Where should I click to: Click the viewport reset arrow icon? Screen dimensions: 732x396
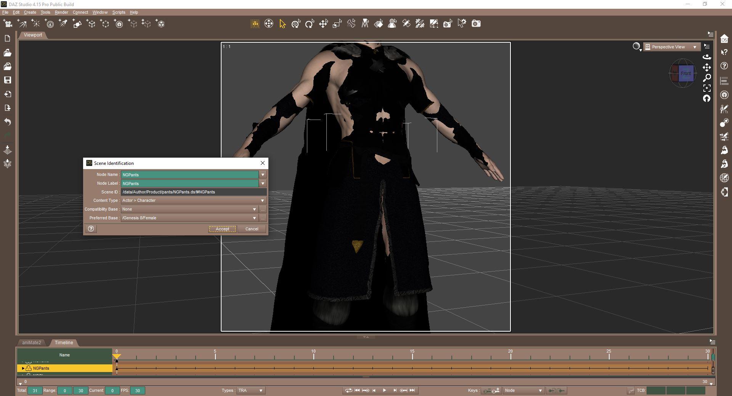(x=707, y=98)
